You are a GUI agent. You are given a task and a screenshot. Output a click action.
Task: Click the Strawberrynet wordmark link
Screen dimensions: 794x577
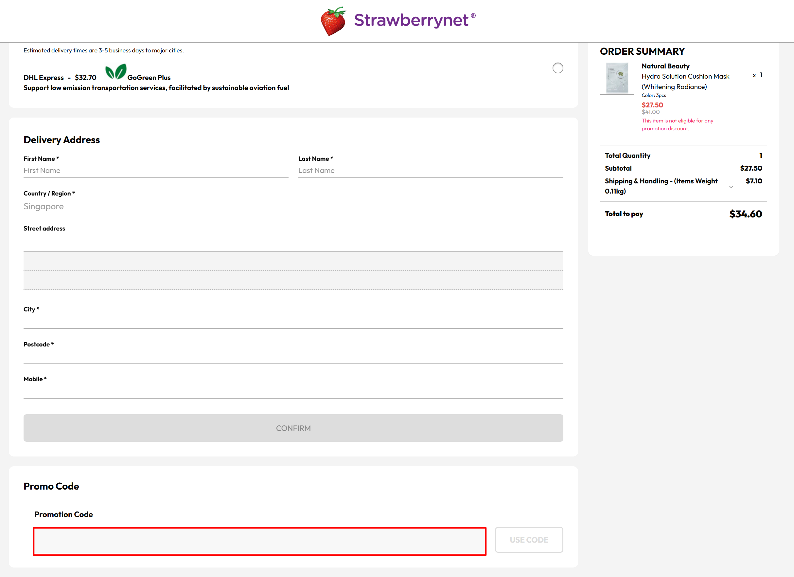[x=411, y=20]
